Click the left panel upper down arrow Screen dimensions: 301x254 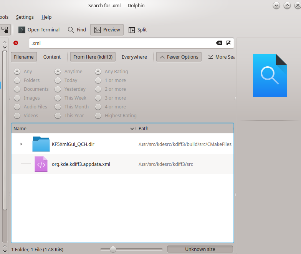[x=5, y=48]
